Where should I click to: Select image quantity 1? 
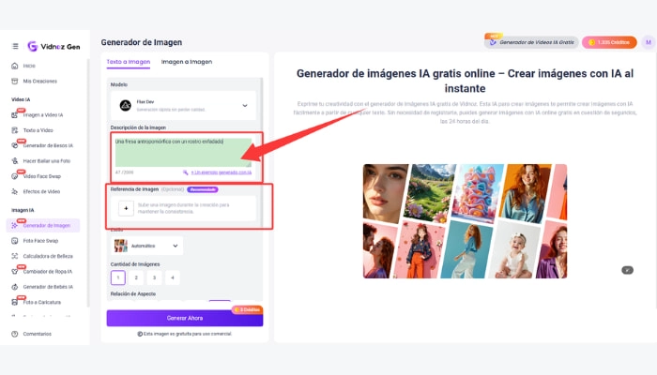click(x=118, y=277)
